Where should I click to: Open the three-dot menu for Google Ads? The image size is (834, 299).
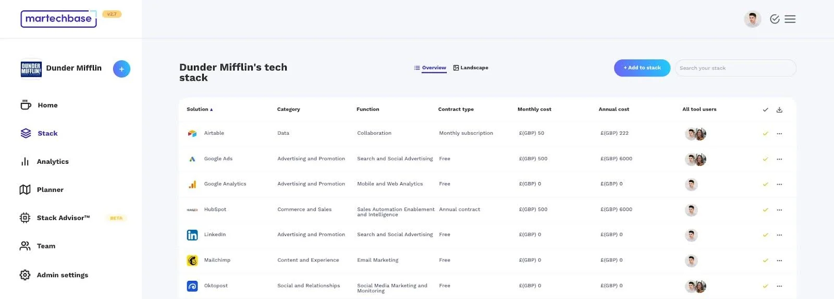[x=779, y=159]
